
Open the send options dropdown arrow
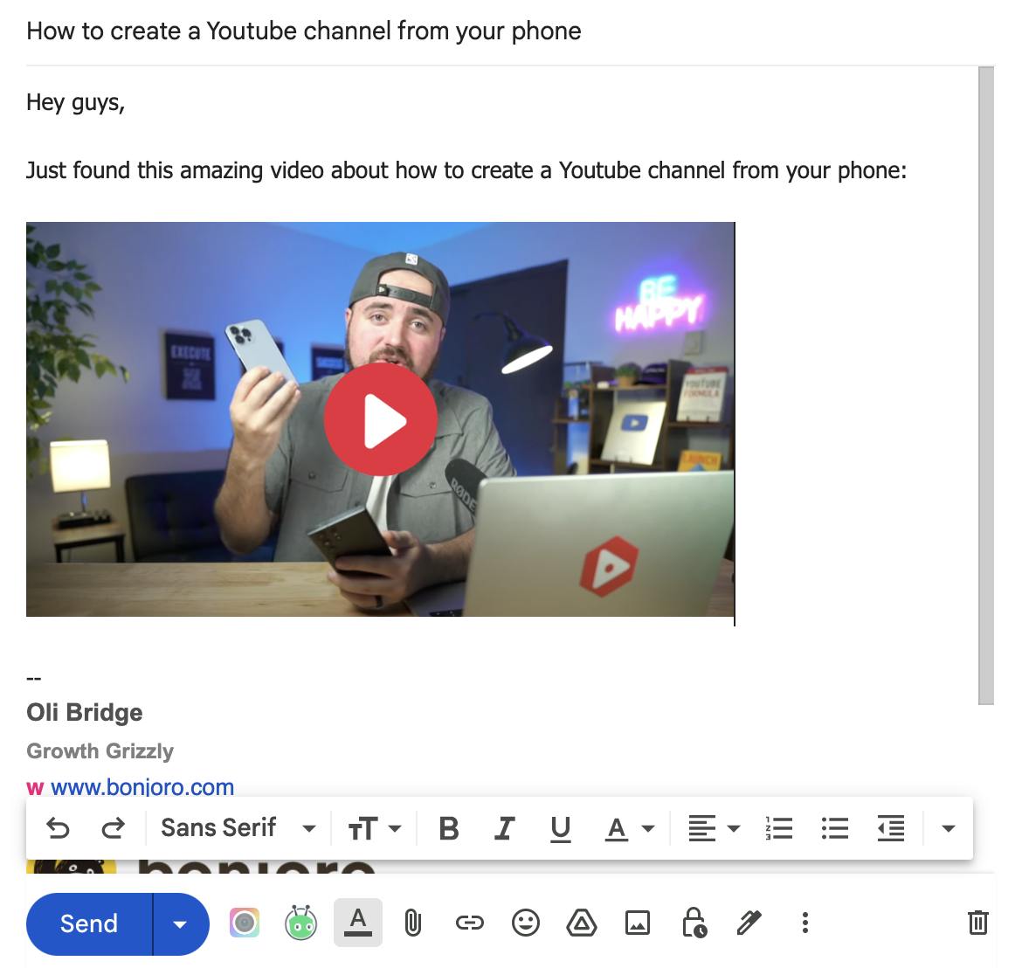181,923
